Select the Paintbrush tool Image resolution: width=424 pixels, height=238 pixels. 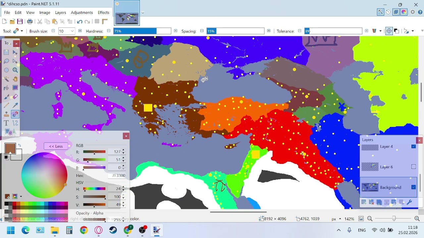6,97
